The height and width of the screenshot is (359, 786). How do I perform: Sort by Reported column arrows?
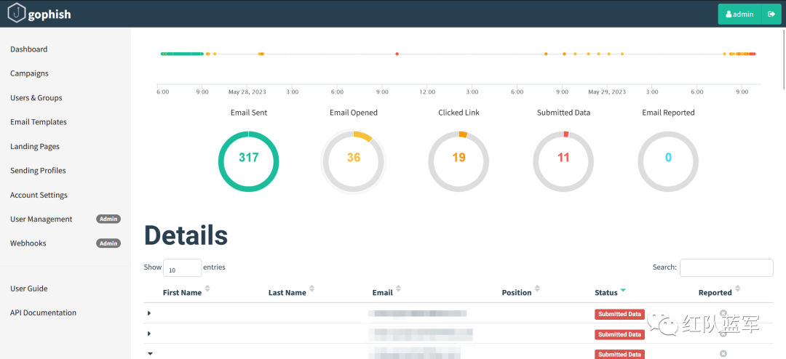point(738,289)
